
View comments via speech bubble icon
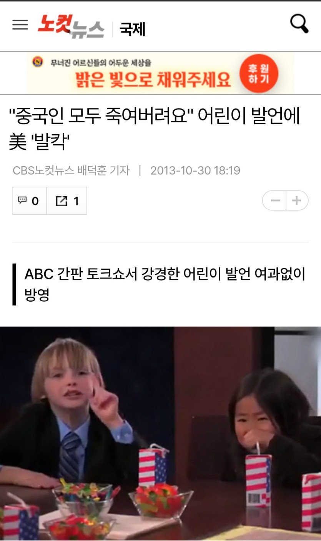click(23, 200)
